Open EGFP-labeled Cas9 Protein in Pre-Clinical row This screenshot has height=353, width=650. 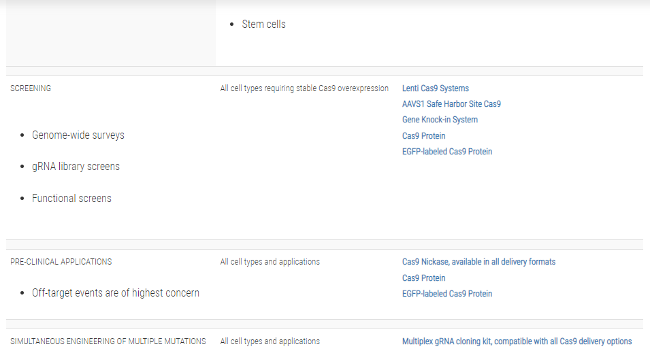click(x=446, y=294)
